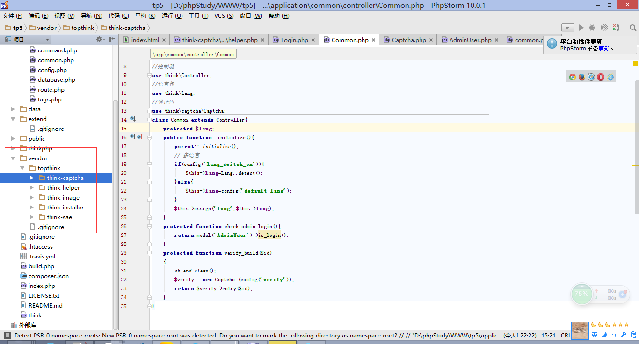Click the listen for debug connections icon
This screenshot has width=639, height=344.
pyautogui.click(x=617, y=28)
